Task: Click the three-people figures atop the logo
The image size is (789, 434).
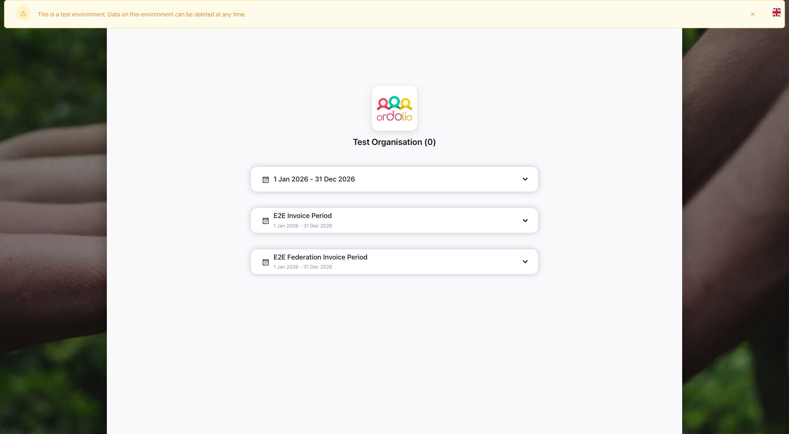Action: 394,103
